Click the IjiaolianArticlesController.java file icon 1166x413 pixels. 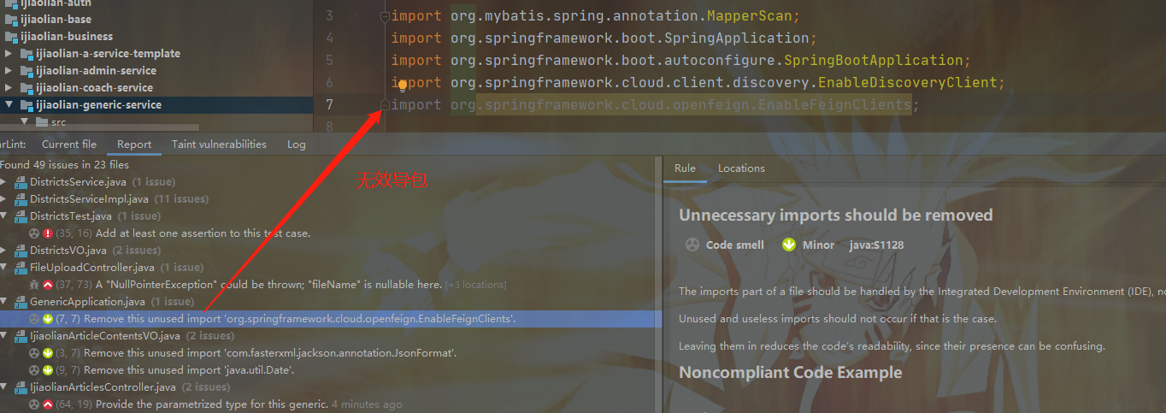21,387
